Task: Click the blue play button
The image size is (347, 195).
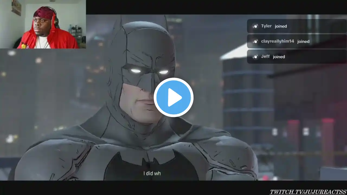Action: pyautogui.click(x=173, y=97)
